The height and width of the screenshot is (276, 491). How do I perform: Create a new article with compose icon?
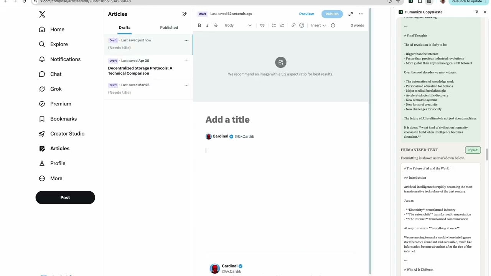coord(185,14)
